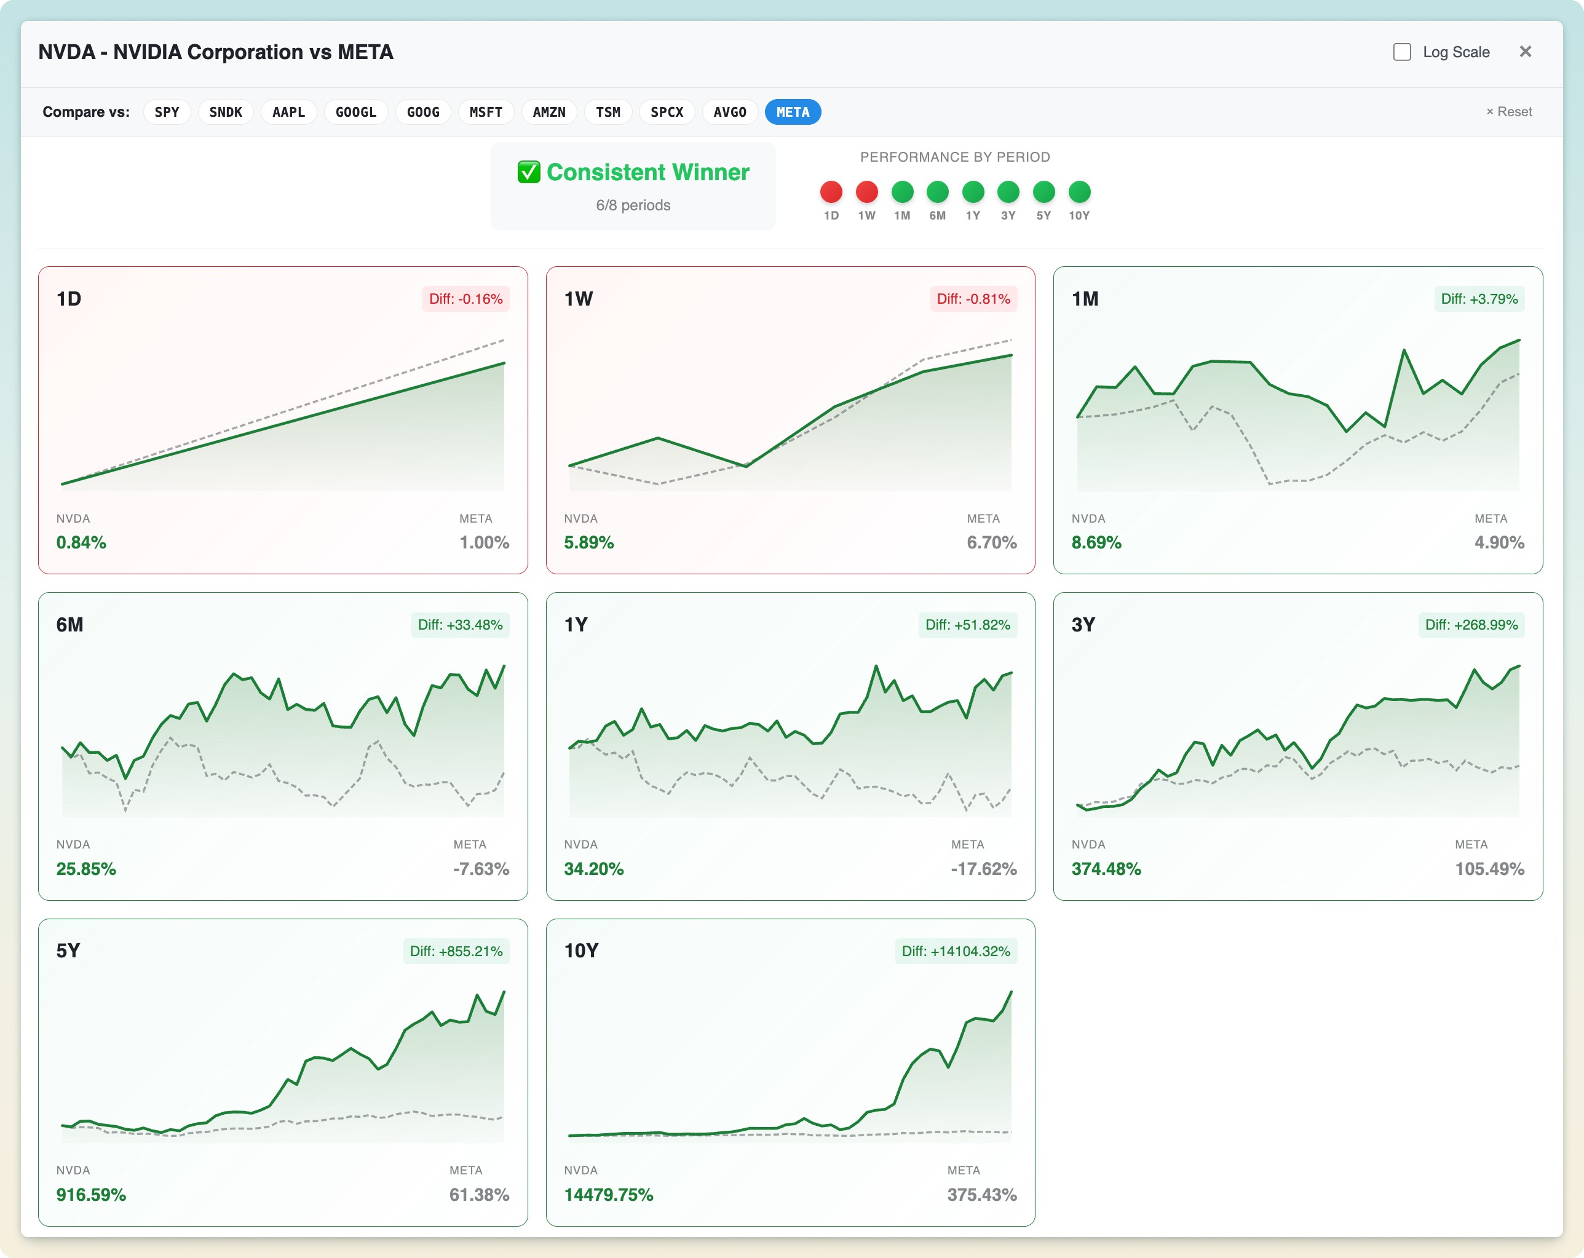This screenshot has height=1258, width=1584.
Task: Click the 'Diff: +33.48%' badge
Action: (x=460, y=625)
